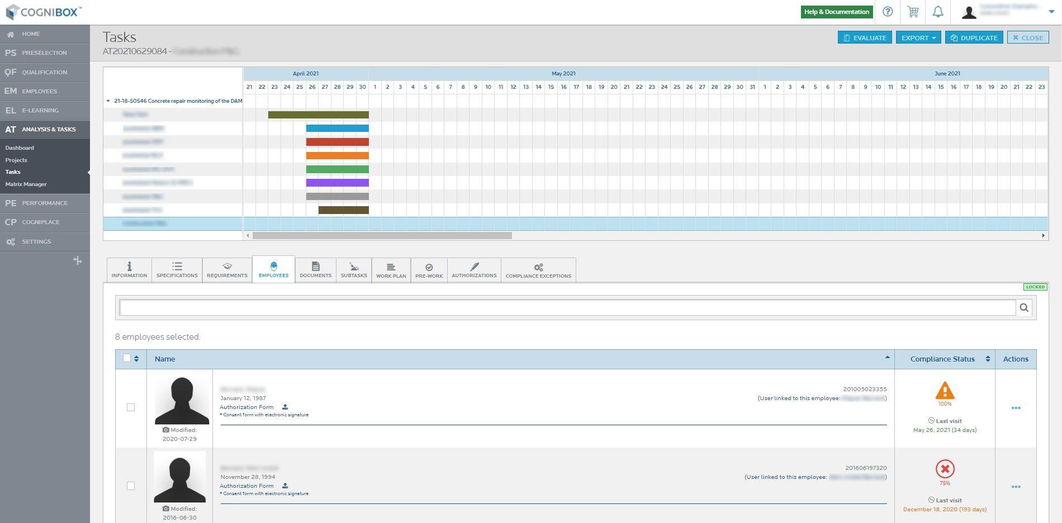Collapse the 21-18-50546 Concrete repair task tree
This screenshot has width=1062, height=523.
tap(108, 101)
